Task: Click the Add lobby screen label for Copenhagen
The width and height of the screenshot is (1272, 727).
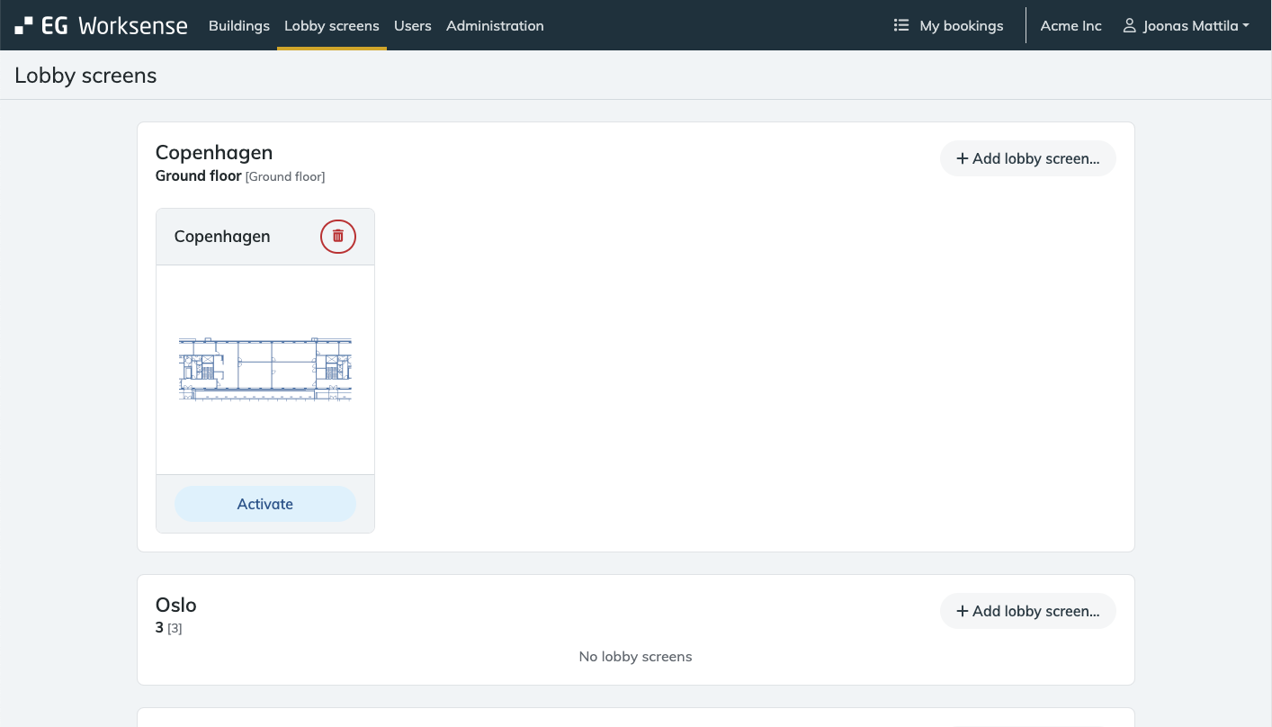Action: point(1035,158)
